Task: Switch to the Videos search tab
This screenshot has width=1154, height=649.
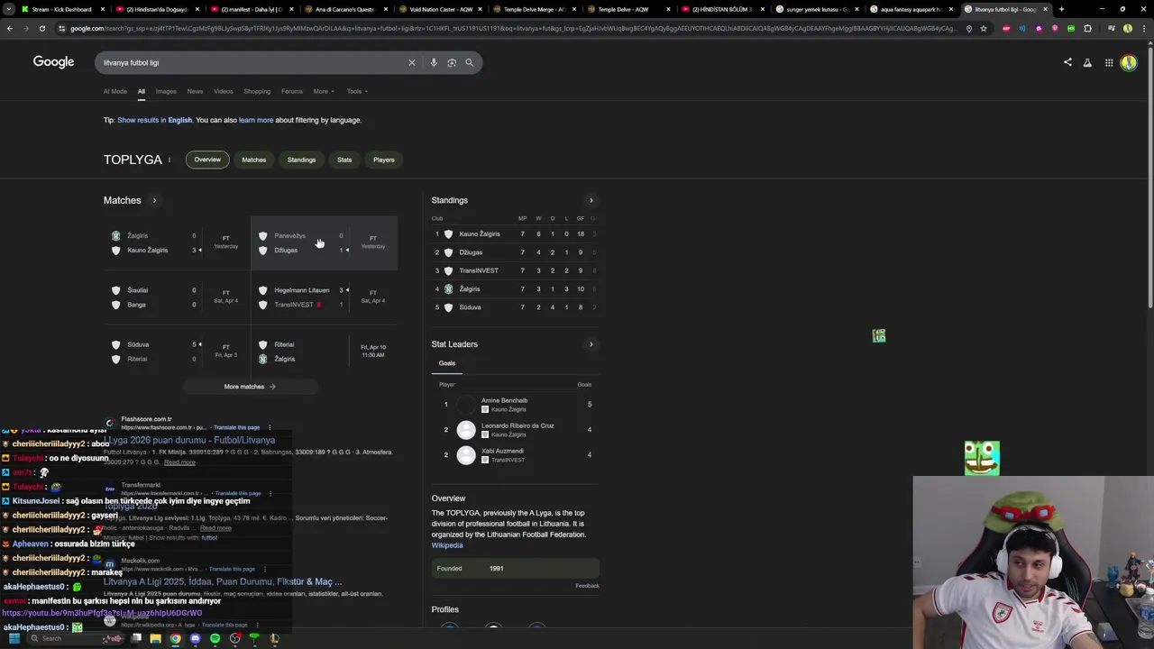Action: (223, 91)
